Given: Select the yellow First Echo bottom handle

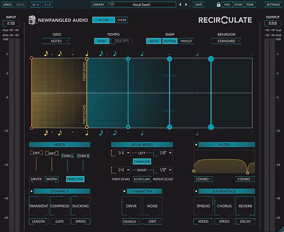Looking at the screenshot, I should point(87,127).
